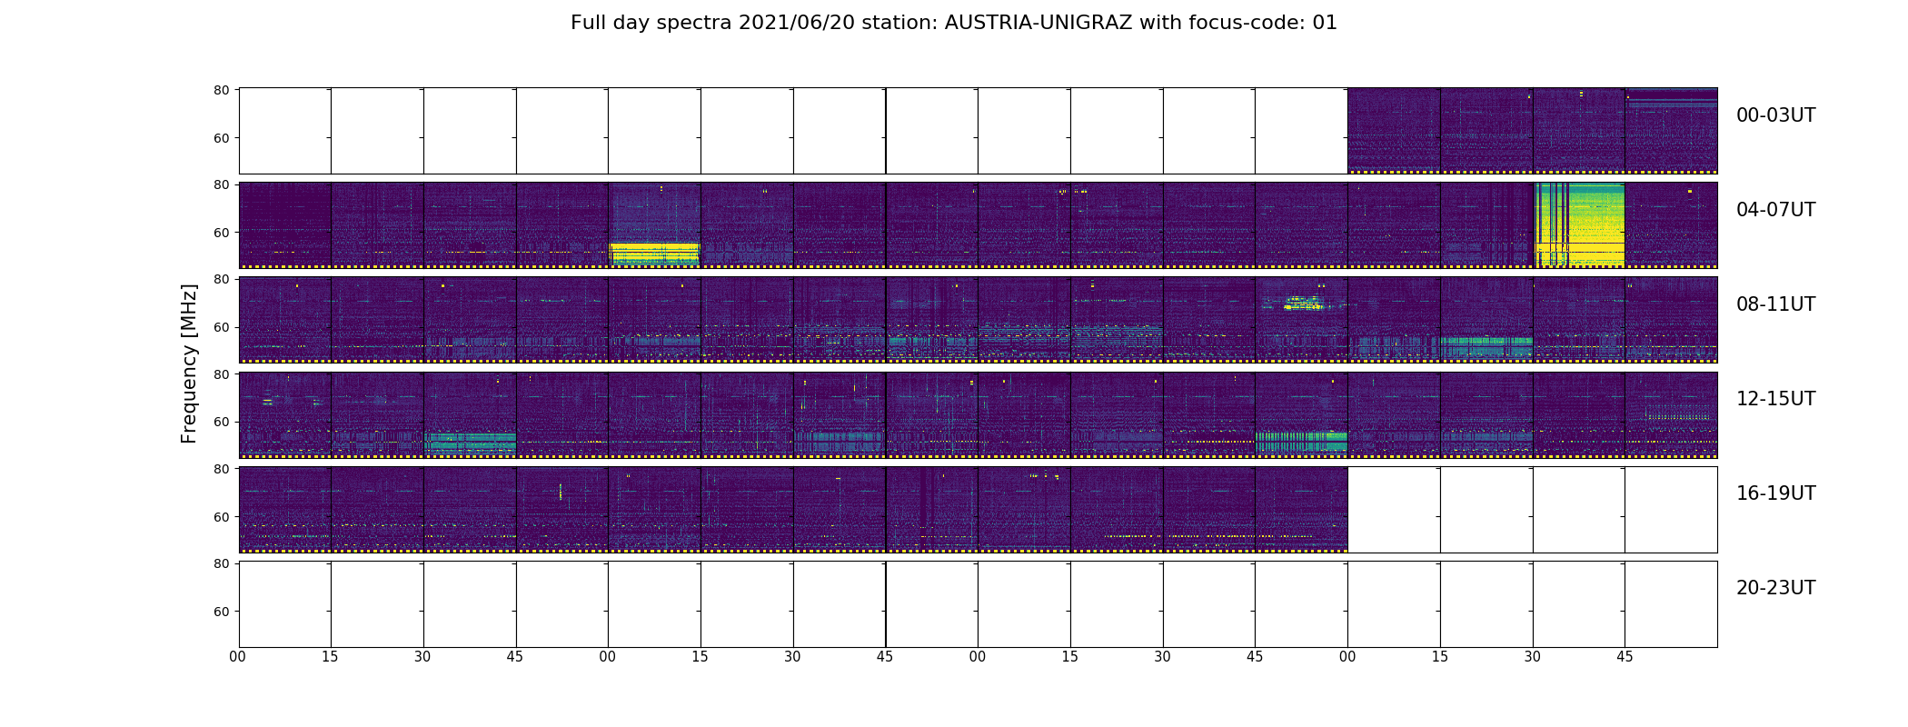Select the "08-11UT" row label
Image resolution: width=1908 pixels, height=727 pixels.
(1775, 304)
